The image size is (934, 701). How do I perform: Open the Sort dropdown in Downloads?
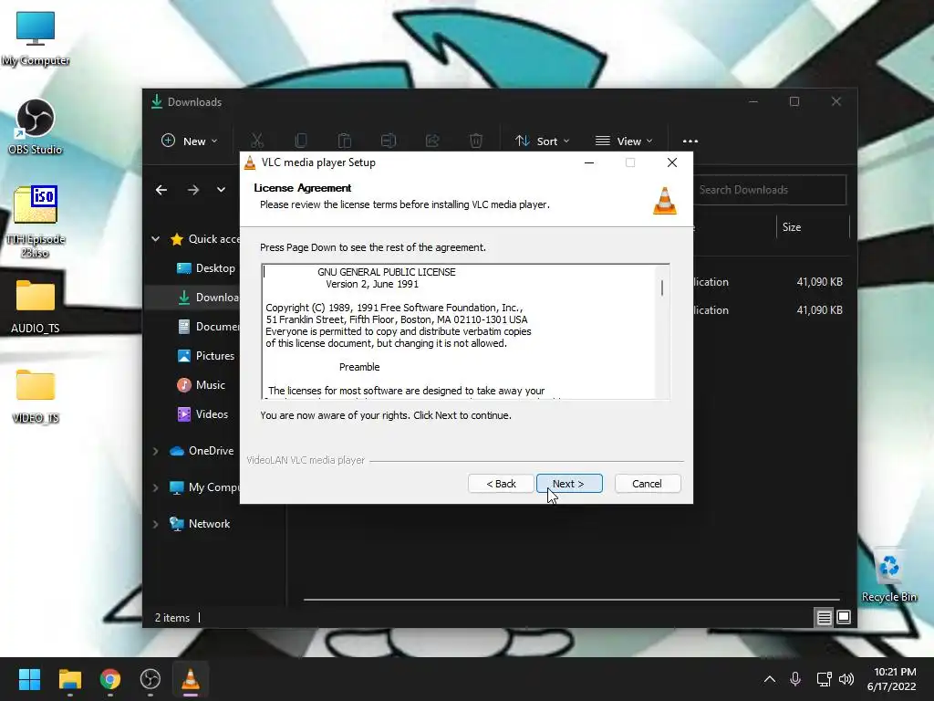point(542,141)
